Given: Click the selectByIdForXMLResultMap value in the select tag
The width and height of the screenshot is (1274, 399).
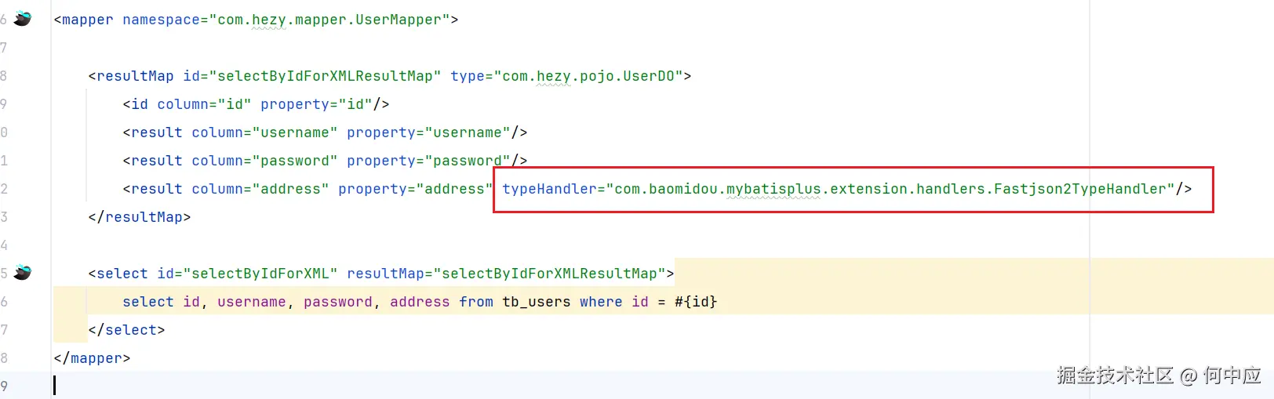Looking at the screenshot, I should click(549, 274).
